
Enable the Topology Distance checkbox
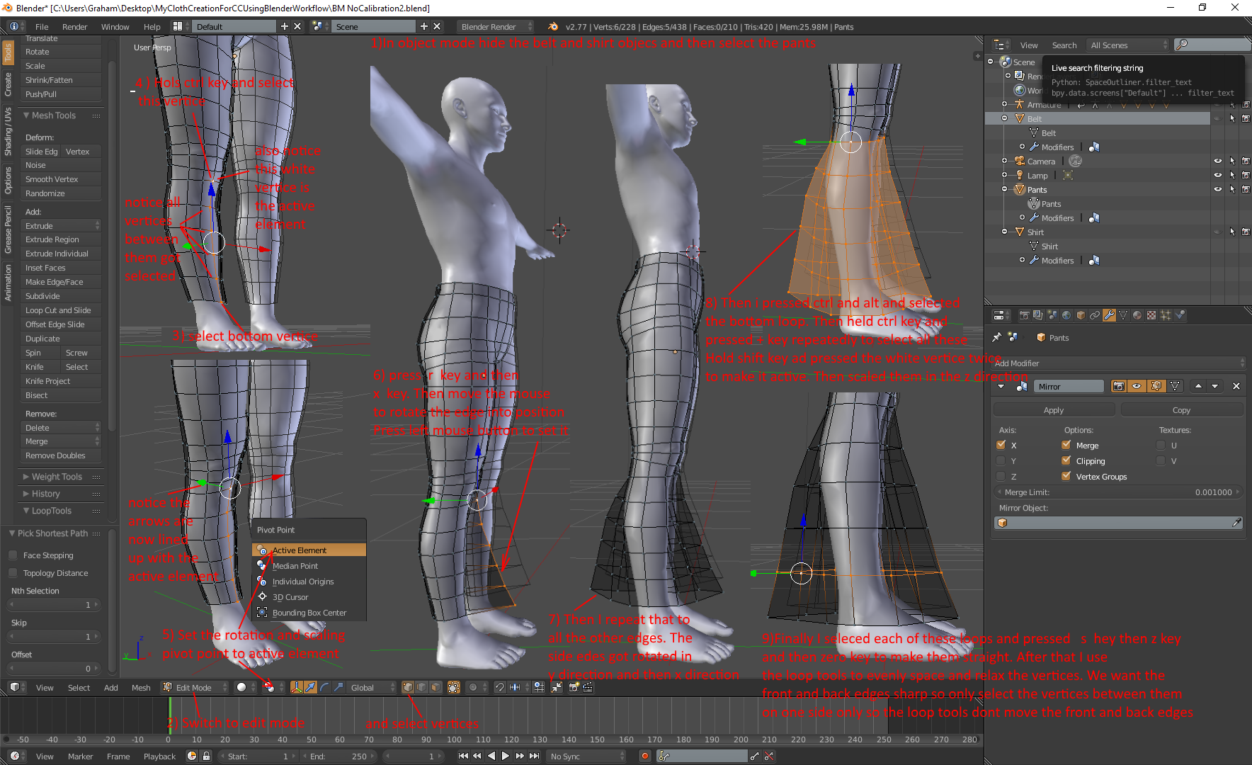(x=13, y=573)
